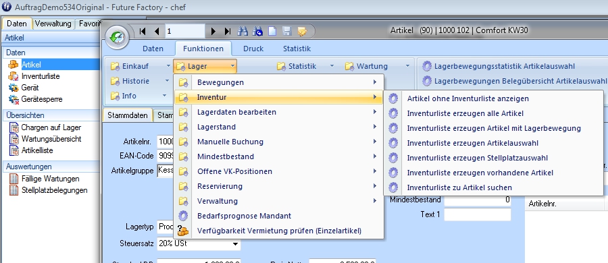Collapse the Lager dropdown group

click(x=205, y=66)
